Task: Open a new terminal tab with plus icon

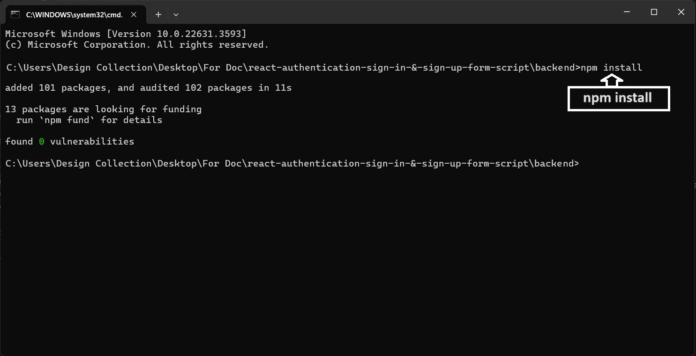Action: click(158, 15)
